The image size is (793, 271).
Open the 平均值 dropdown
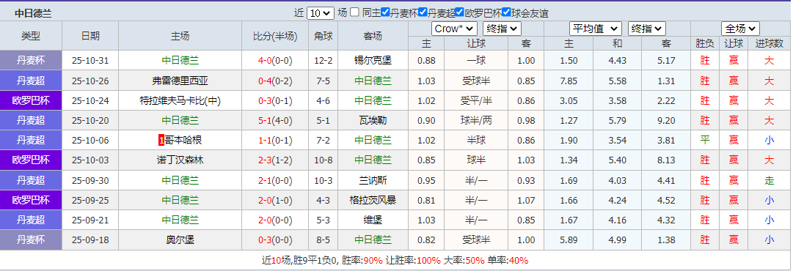(595, 29)
